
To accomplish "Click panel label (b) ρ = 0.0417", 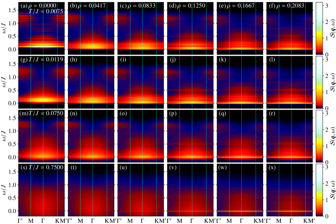I will [88, 5].
